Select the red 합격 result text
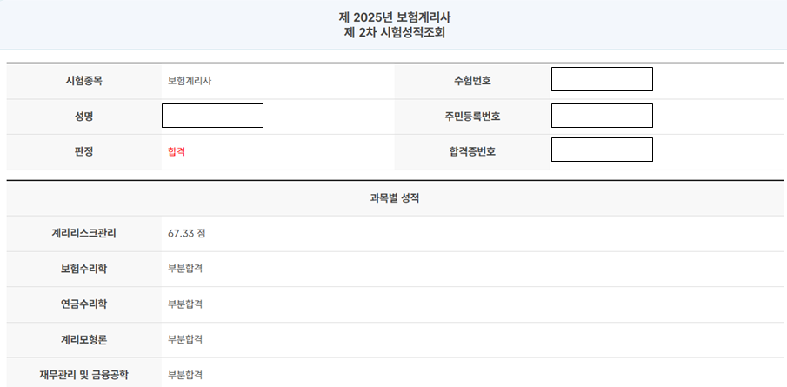 click(x=177, y=151)
